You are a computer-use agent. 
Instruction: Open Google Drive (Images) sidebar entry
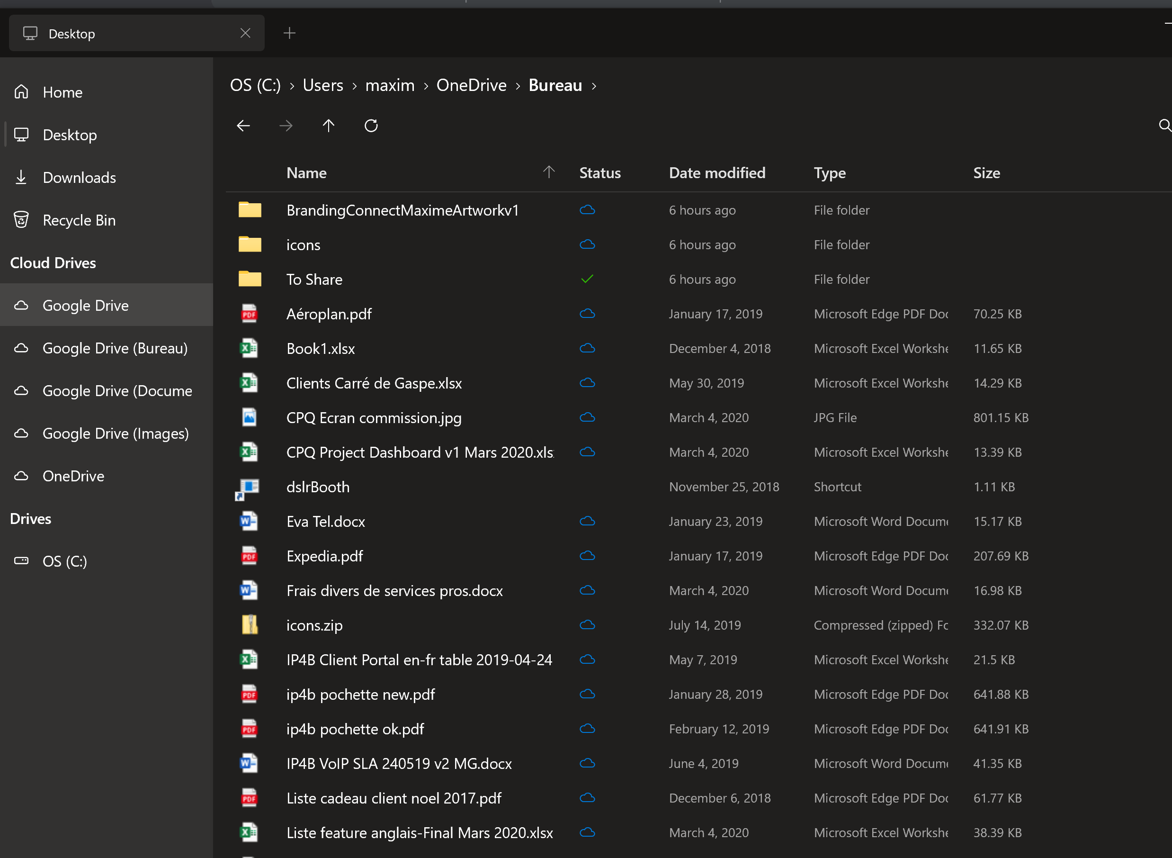pyautogui.click(x=107, y=433)
